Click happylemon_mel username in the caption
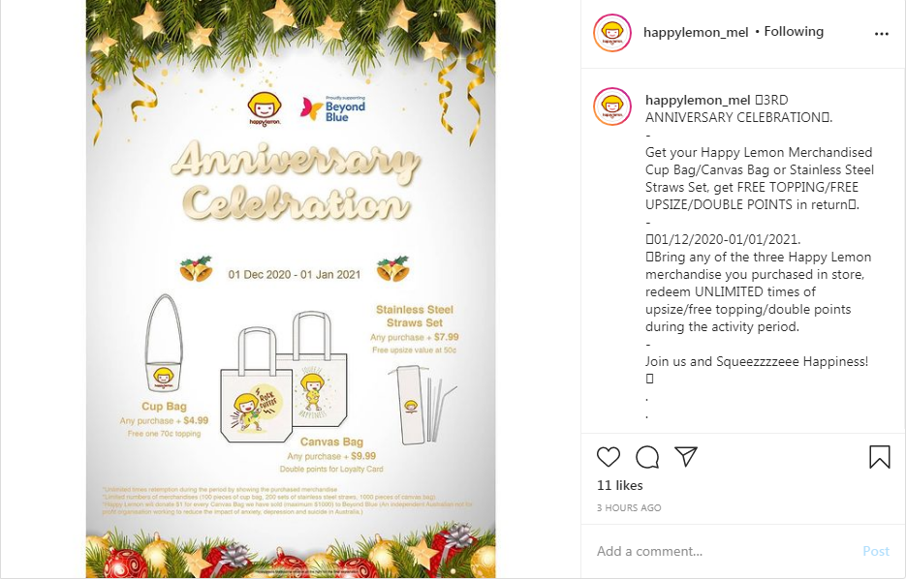 coord(698,100)
